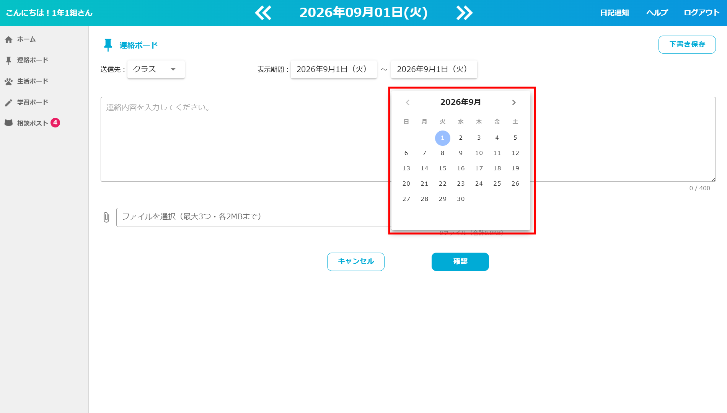Select day 15 in the calendar

click(x=443, y=168)
